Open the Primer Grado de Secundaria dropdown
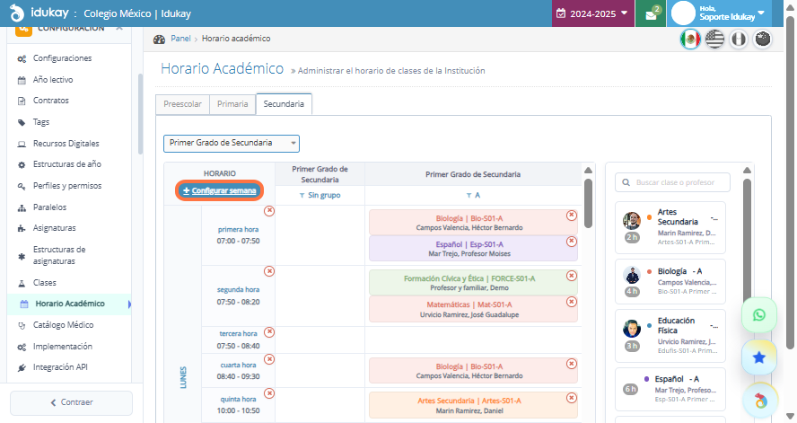The image size is (797, 423). [232, 144]
